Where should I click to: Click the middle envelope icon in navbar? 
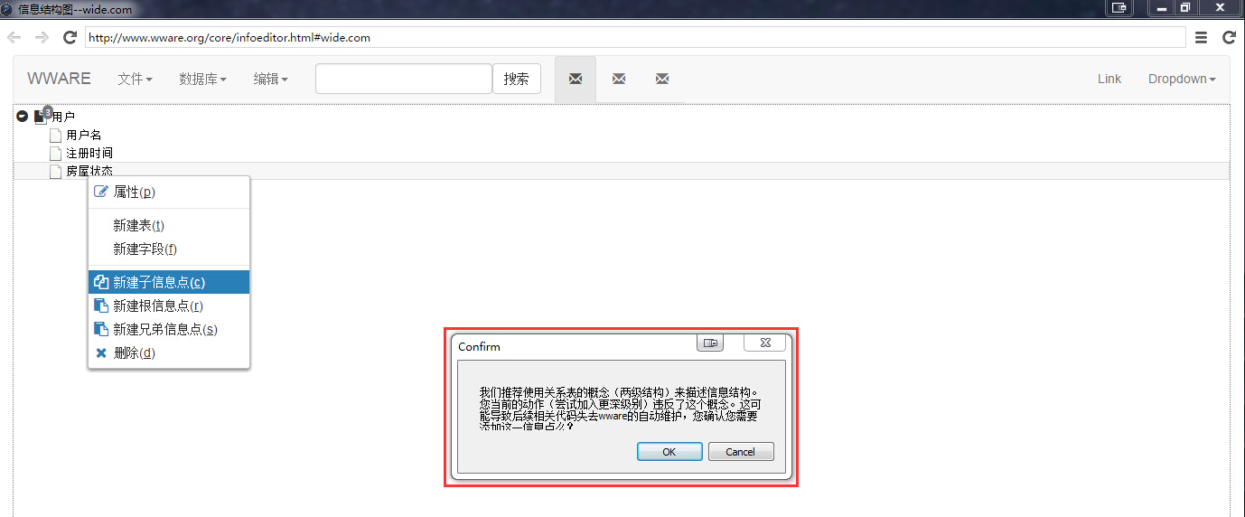[619, 80]
